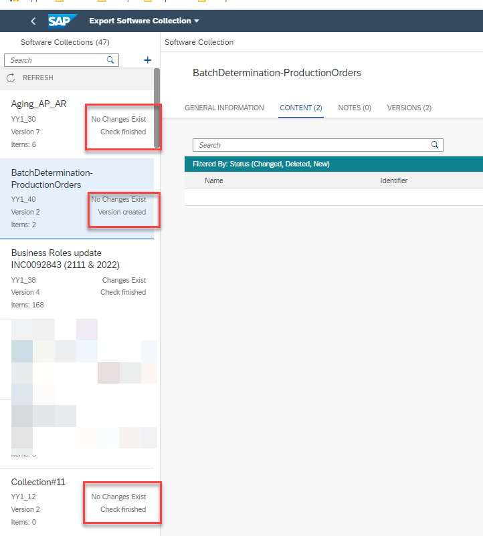Click the magnifier icon in content search
This screenshot has width=483, height=536.
(x=435, y=145)
